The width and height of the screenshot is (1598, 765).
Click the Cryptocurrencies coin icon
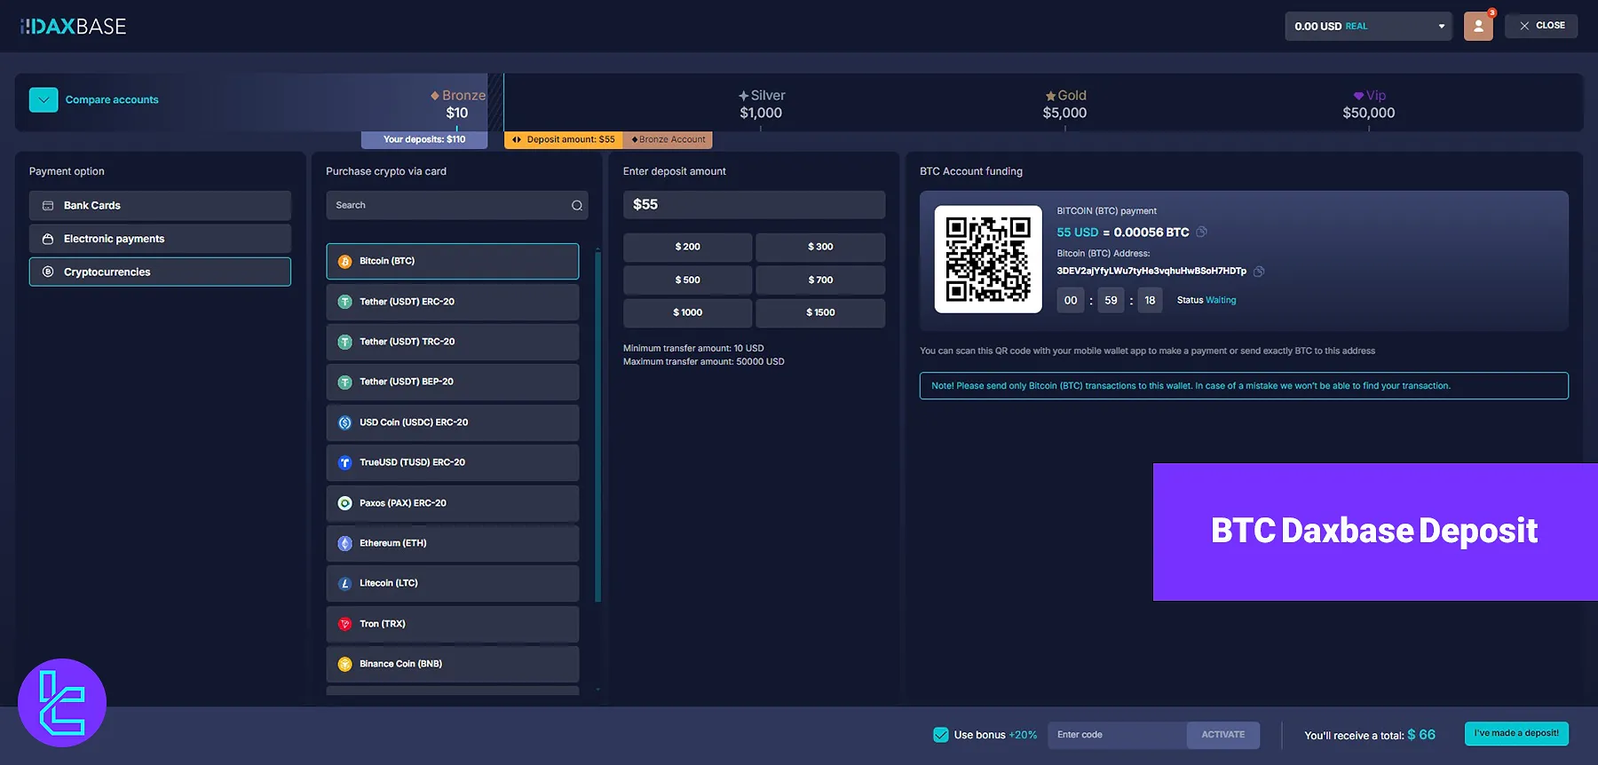point(48,272)
